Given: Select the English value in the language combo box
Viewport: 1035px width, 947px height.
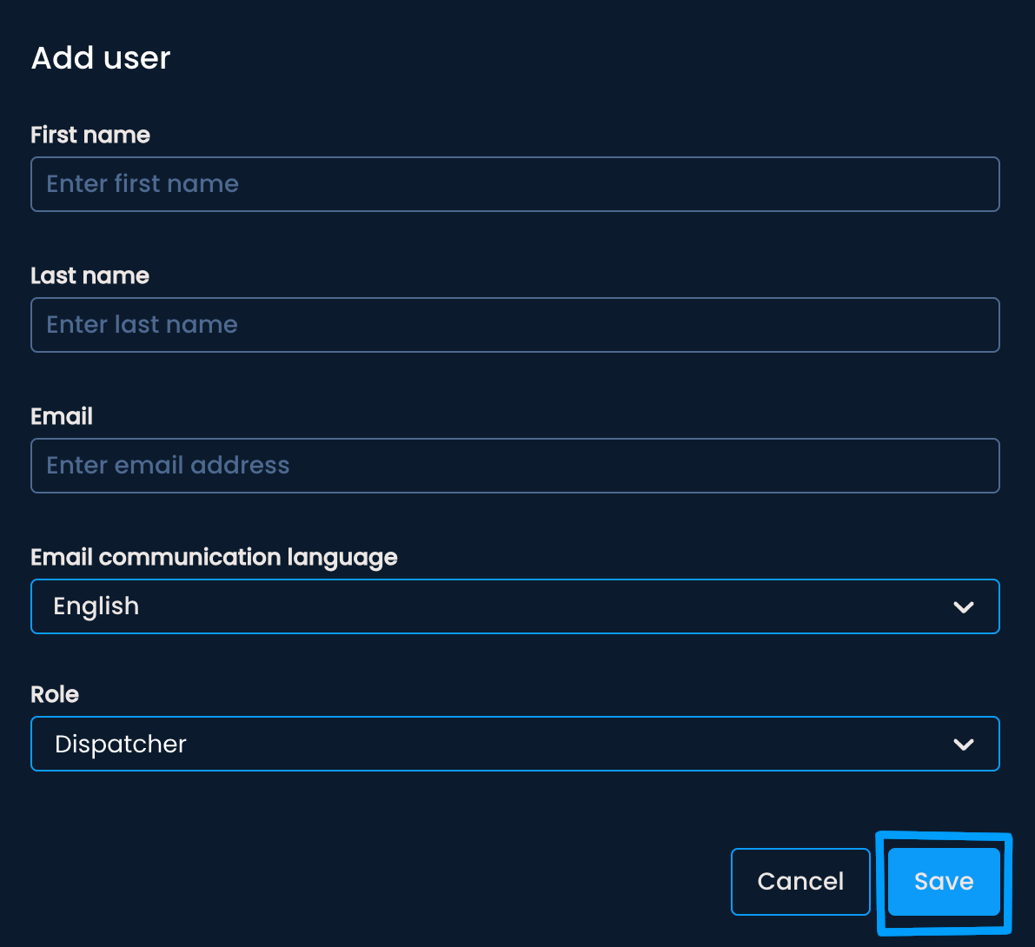Looking at the screenshot, I should 96,606.
